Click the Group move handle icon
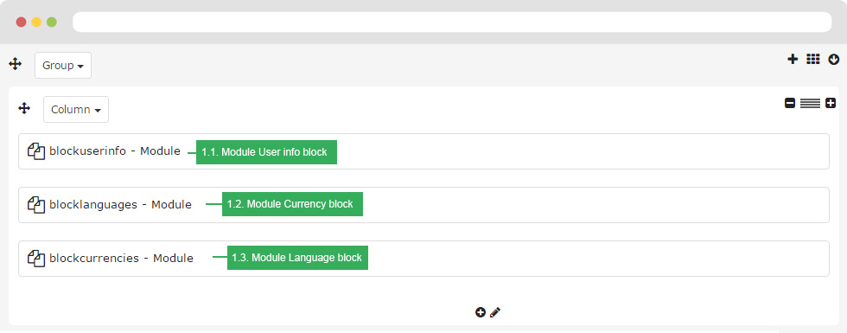The image size is (847, 333). click(x=16, y=65)
